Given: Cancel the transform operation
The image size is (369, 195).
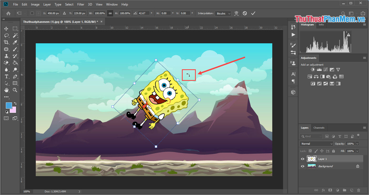Looking at the screenshot, I should (x=245, y=13).
